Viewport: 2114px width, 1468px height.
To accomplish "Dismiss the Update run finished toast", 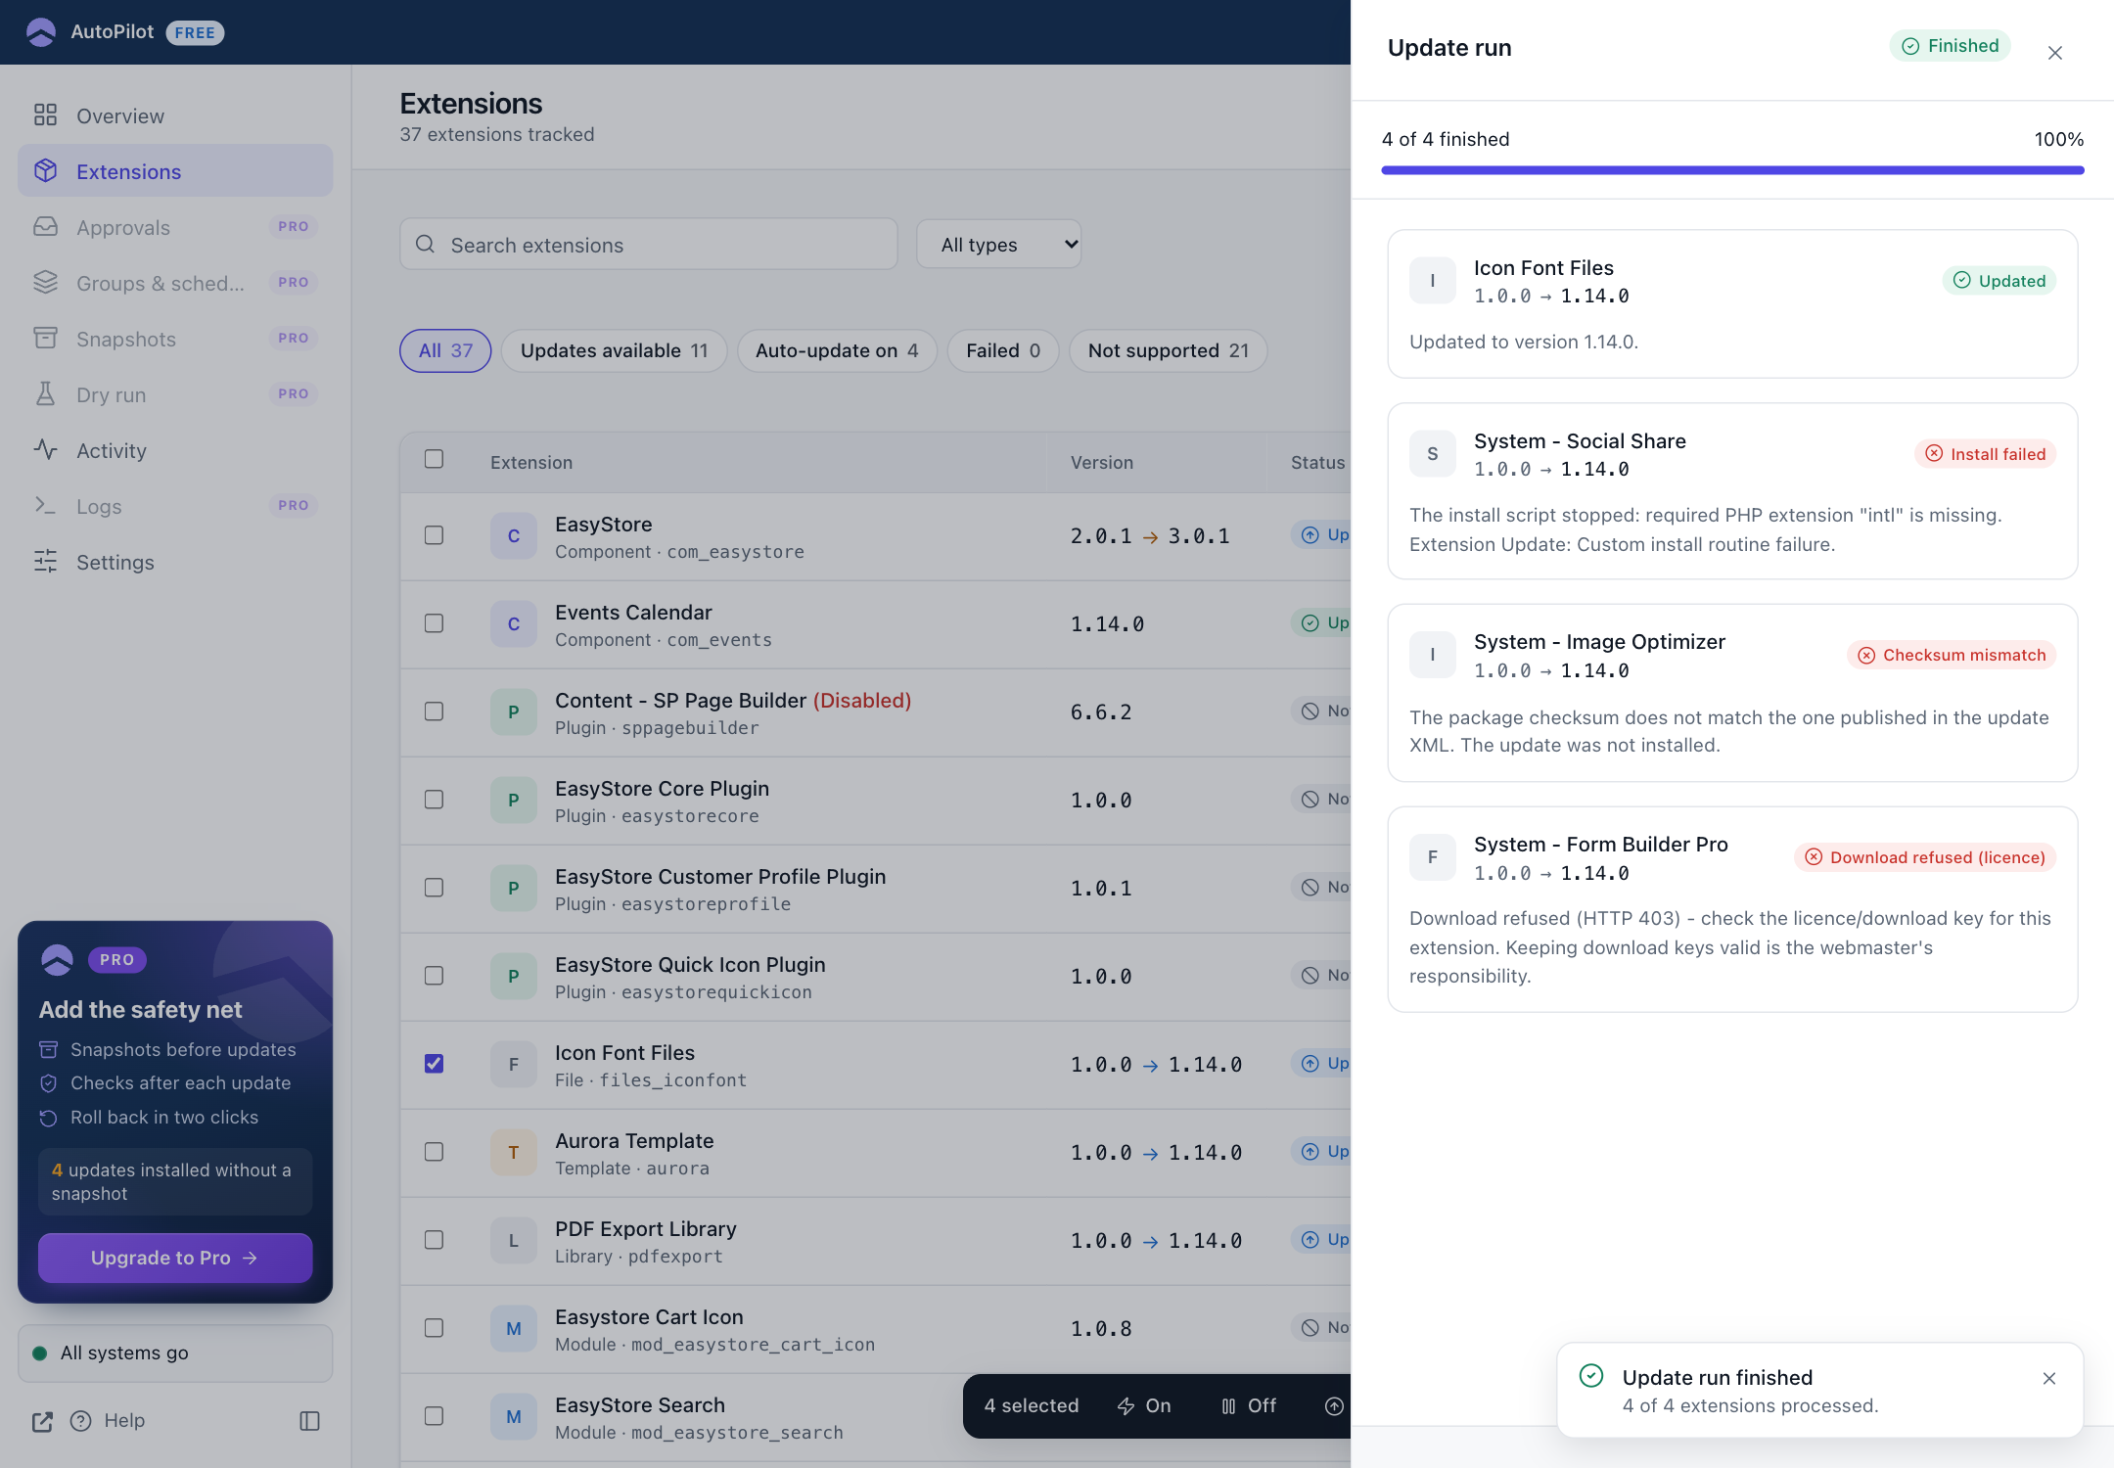I will click(x=2049, y=1378).
